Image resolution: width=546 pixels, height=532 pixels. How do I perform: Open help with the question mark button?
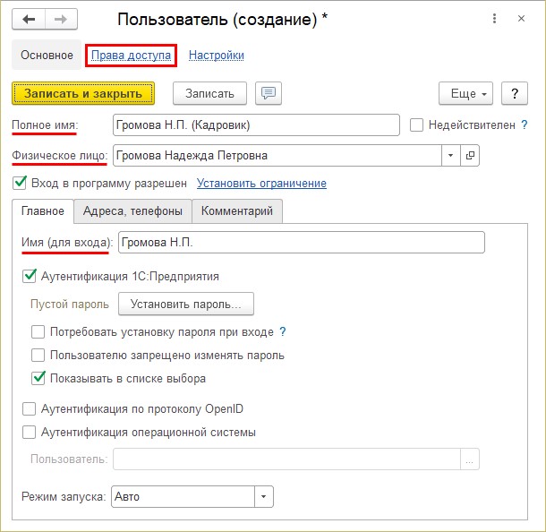pos(515,93)
